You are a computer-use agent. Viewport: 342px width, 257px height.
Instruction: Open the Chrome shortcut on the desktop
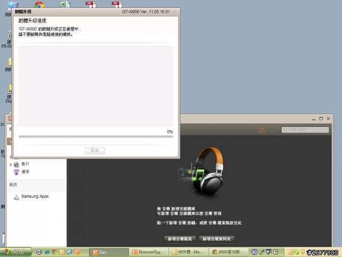39,4
